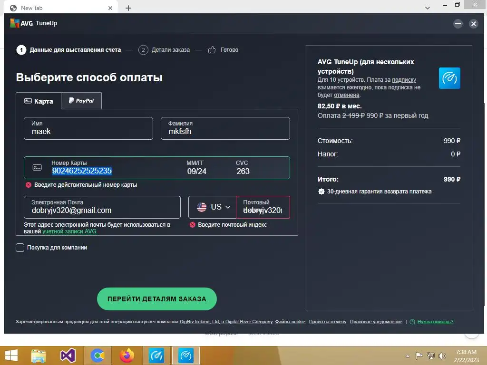
Task: Click the CVC code field
Action: pos(243,168)
